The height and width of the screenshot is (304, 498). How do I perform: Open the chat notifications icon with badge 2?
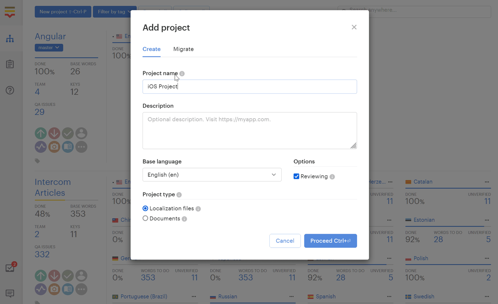coord(10,268)
